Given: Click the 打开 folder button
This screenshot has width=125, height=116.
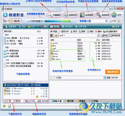Looking at the screenshot, I should point(31,27).
